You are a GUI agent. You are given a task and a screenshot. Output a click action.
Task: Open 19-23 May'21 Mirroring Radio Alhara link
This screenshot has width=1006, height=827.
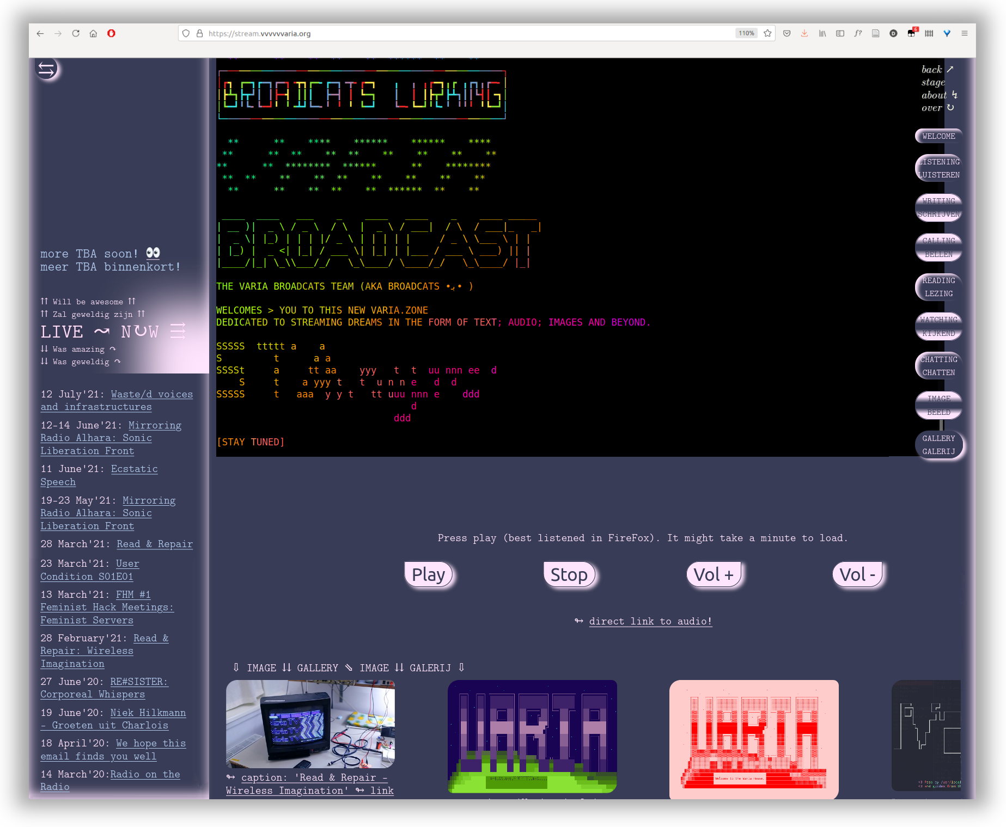tap(108, 513)
